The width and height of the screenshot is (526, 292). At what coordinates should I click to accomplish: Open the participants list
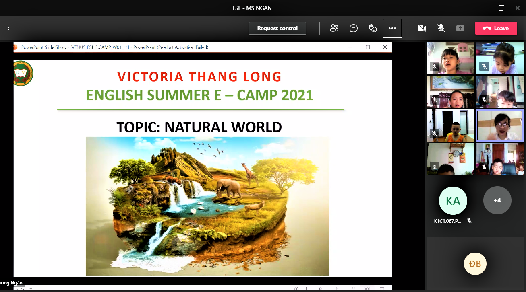click(334, 28)
